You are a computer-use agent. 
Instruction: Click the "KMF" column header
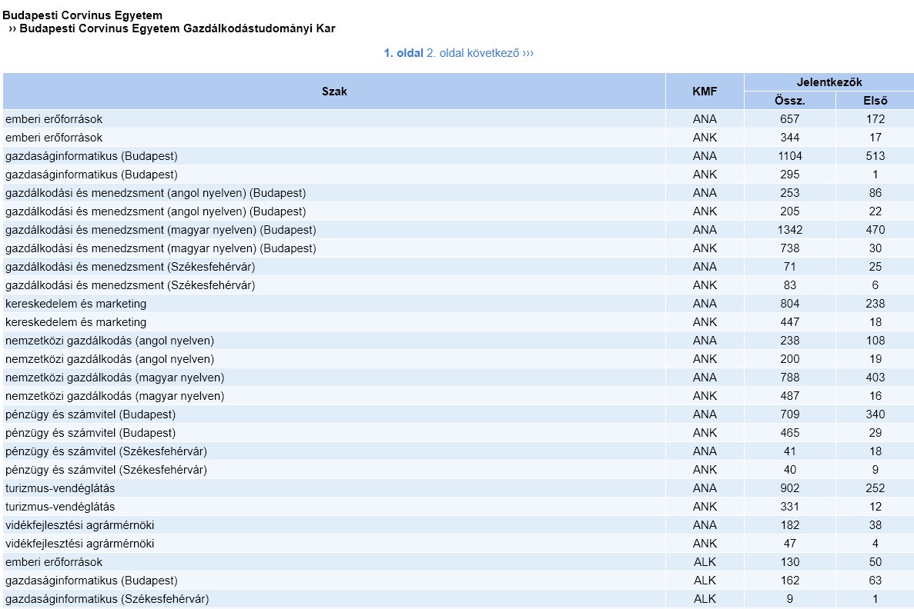704,91
